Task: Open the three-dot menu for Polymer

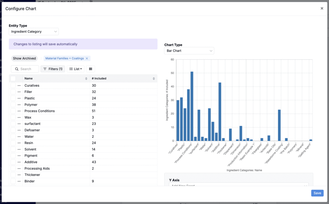Action: click(x=19, y=105)
